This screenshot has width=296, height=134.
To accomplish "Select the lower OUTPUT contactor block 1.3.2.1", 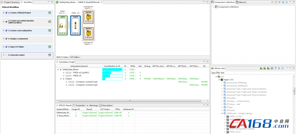I will 88,33.
